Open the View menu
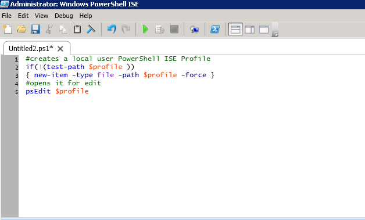Screen dimensions: 365x220 42,16
